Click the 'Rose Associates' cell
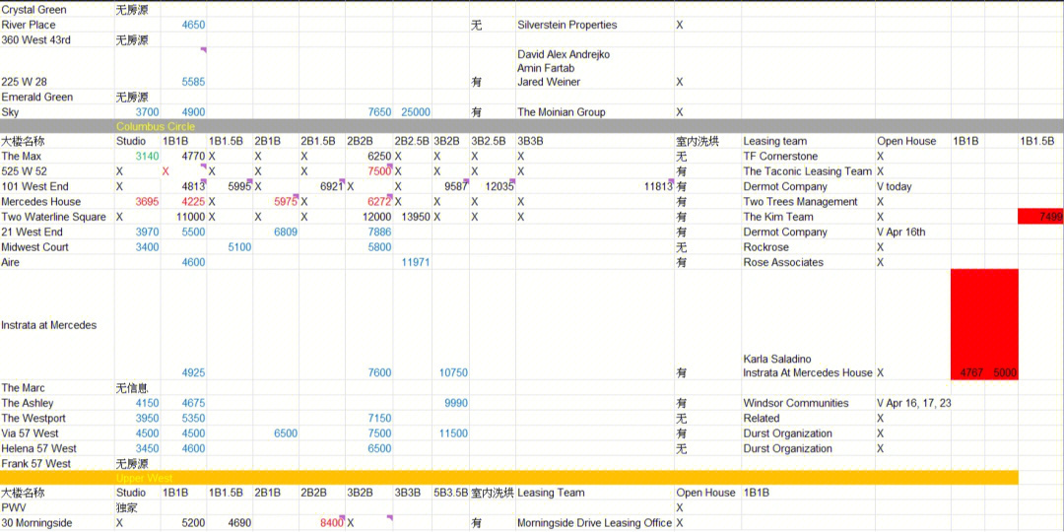Viewport: 1064px width, 532px height. click(x=783, y=263)
